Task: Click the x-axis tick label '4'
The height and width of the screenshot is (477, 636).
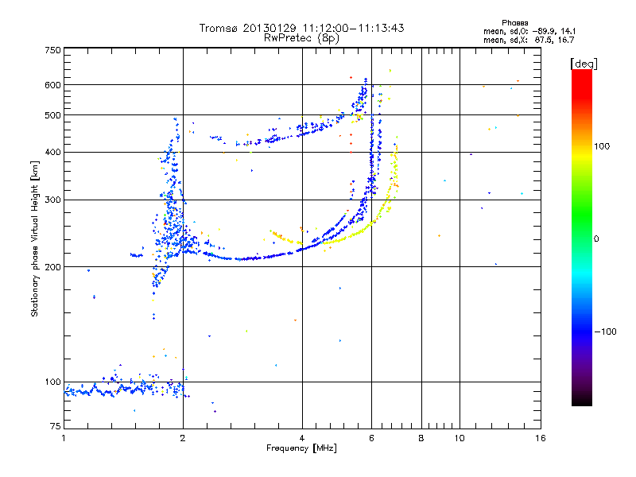Action: (302, 438)
